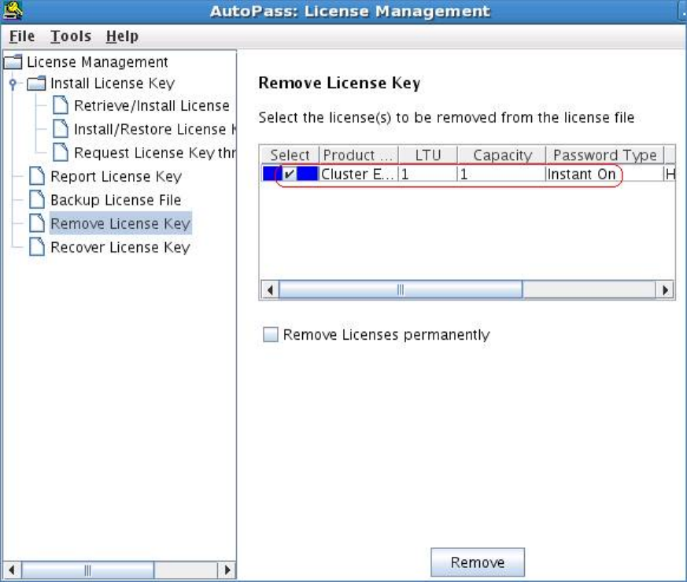Uncheck the Select checkbox for Cluster row
The image size is (687, 582).
click(289, 174)
